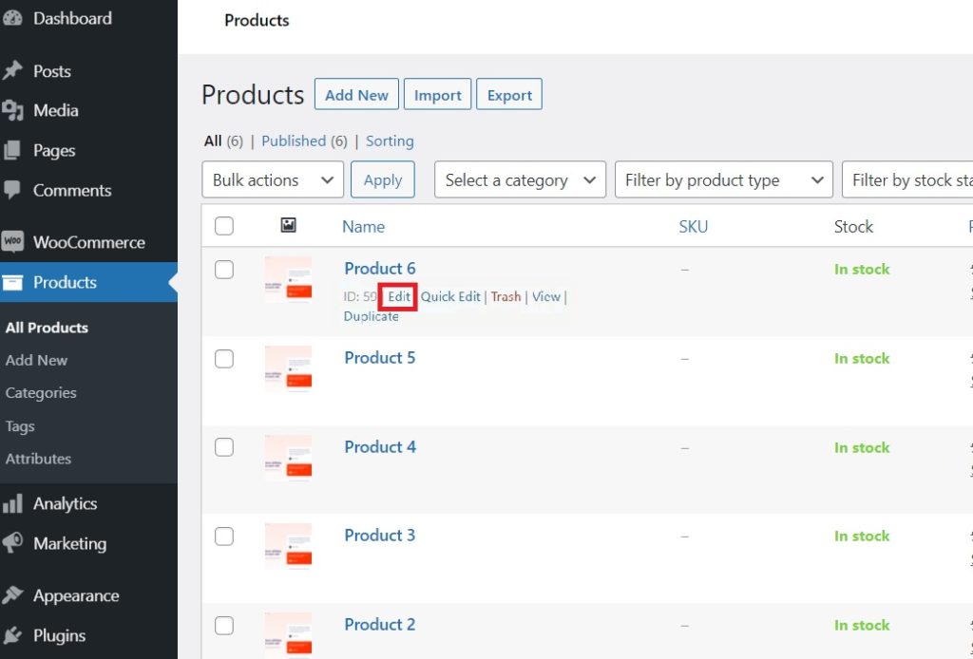Go to Posts in the sidebar
The width and height of the screenshot is (973, 659).
click(52, 71)
